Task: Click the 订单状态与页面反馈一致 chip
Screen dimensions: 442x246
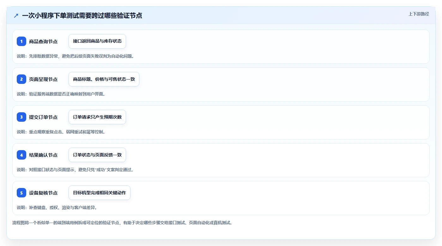Action: click(x=97, y=155)
